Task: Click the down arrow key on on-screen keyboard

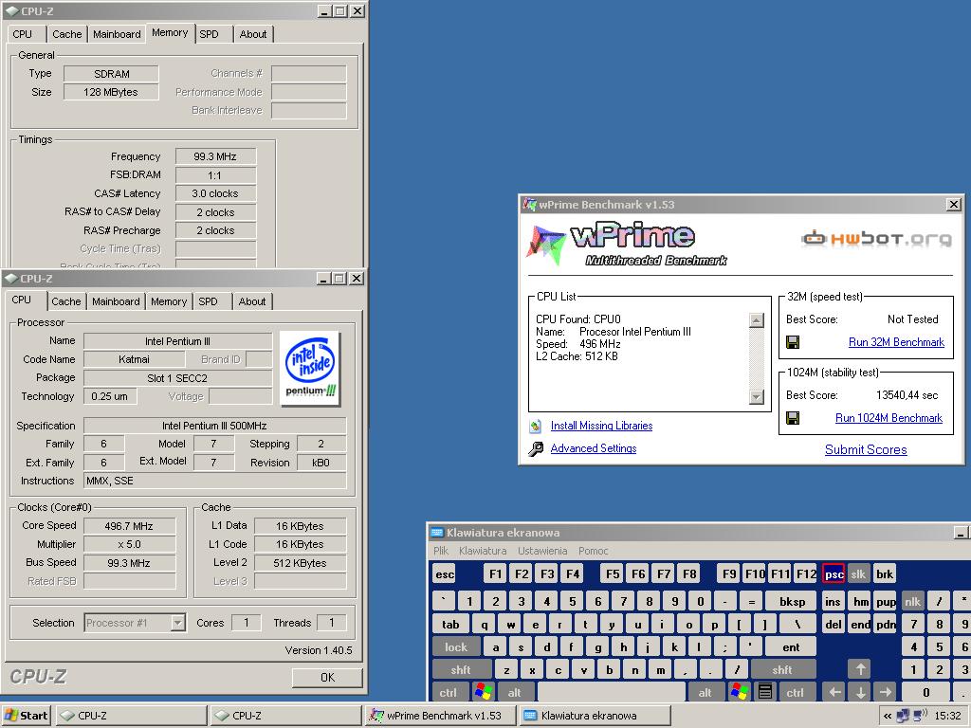Action: coord(860,691)
